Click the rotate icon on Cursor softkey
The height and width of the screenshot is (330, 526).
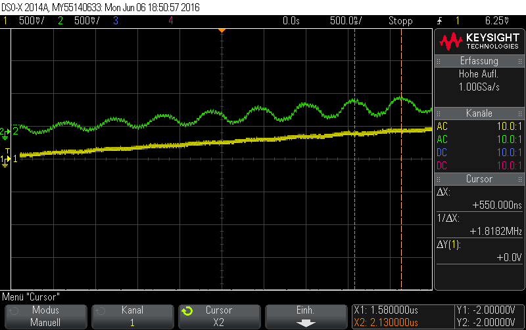click(x=187, y=311)
